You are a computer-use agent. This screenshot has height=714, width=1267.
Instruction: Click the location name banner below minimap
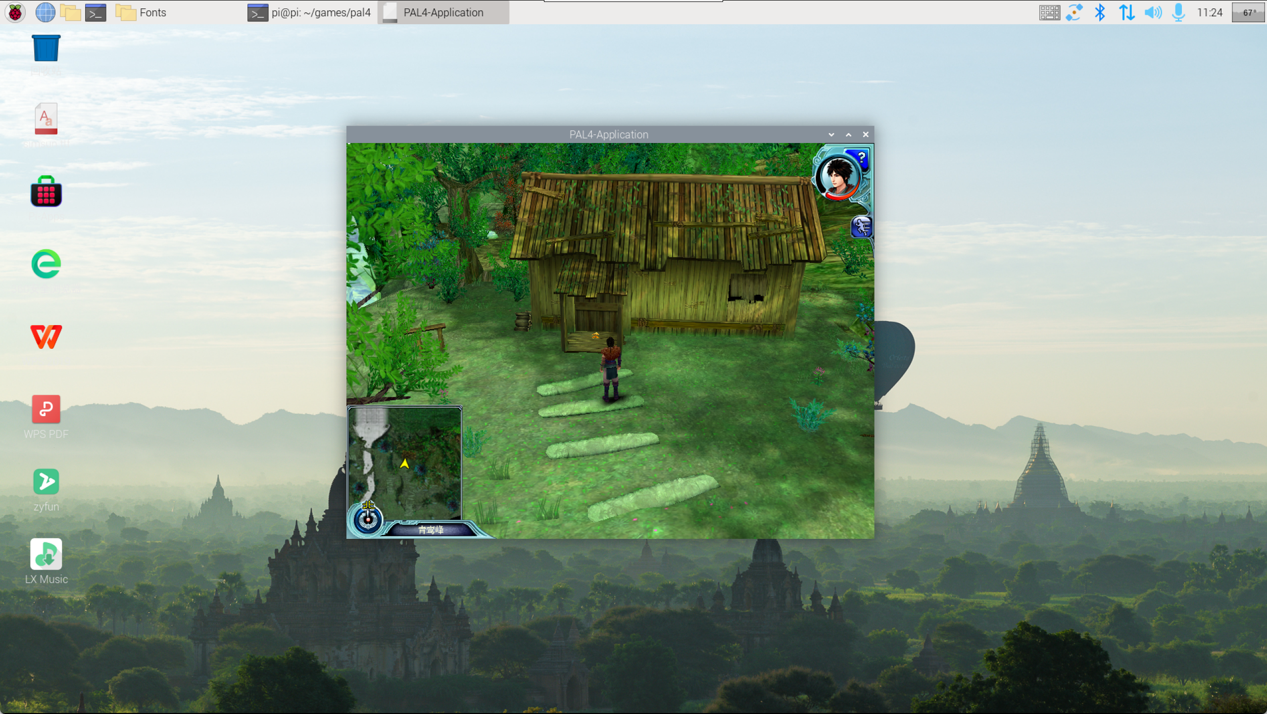pos(431,530)
